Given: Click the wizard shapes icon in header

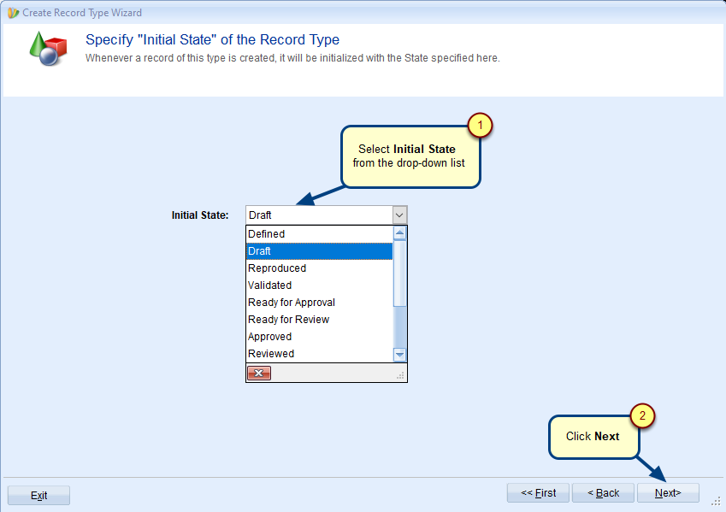Looking at the screenshot, I should pyautogui.click(x=48, y=48).
